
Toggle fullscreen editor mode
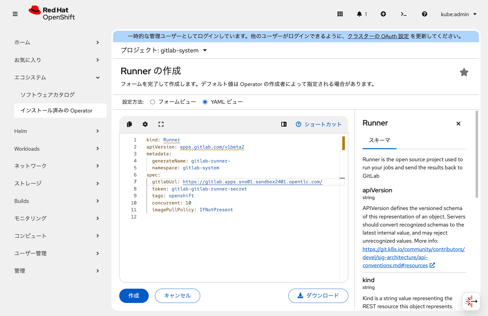[161, 124]
